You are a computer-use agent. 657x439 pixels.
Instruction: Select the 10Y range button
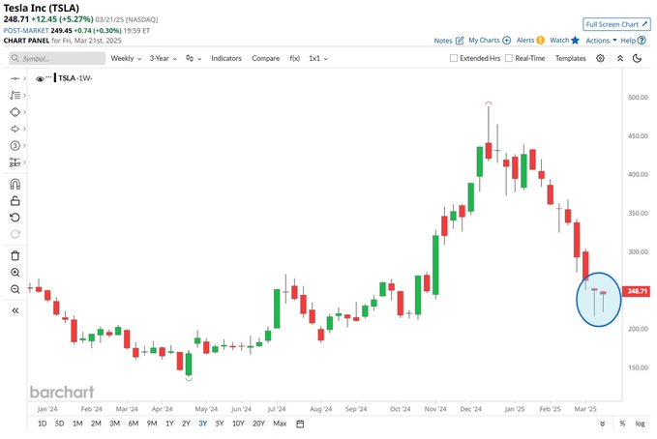238,424
